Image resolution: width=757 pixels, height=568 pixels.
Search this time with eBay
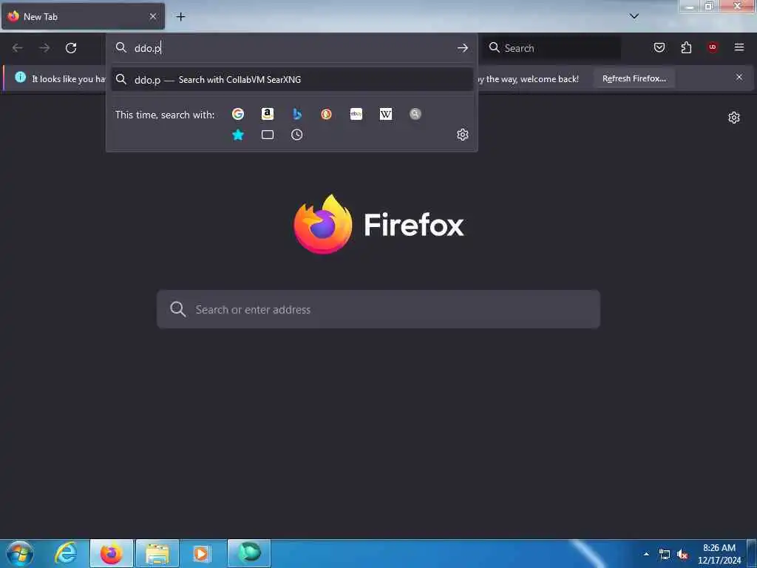[356, 114]
